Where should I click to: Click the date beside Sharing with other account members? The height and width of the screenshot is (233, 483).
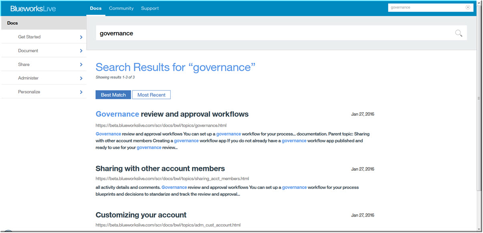point(363,169)
